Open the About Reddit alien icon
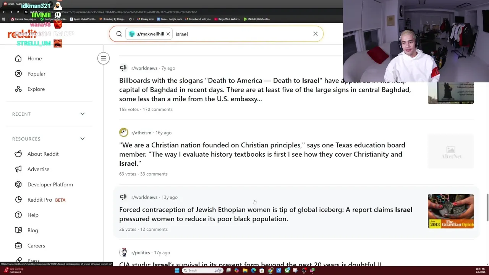Screen dimensions: 489x275 18,154
